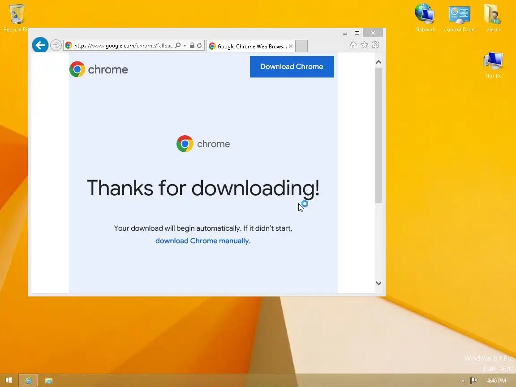516x387 pixels.
Task: Refresh the page with the reload icon
Action: coord(199,45)
